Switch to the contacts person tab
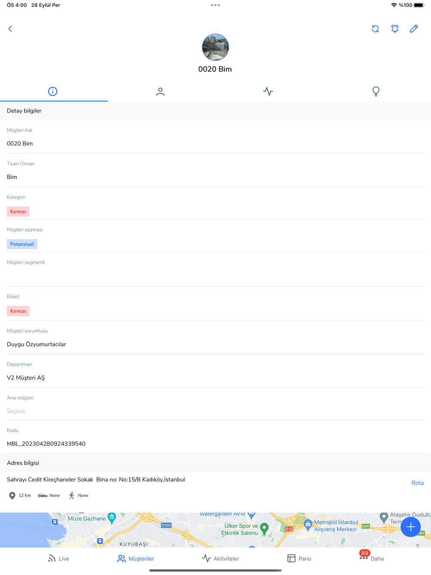The height and width of the screenshot is (575, 431). click(160, 91)
